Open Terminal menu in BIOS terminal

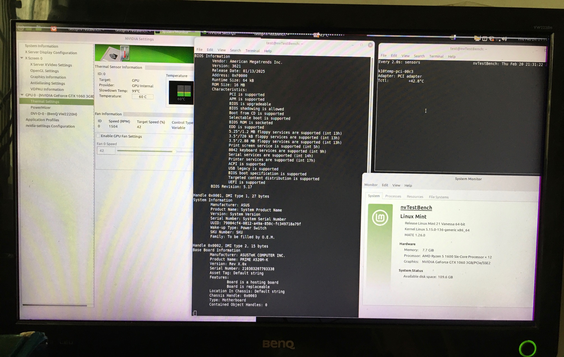tap(252, 51)
